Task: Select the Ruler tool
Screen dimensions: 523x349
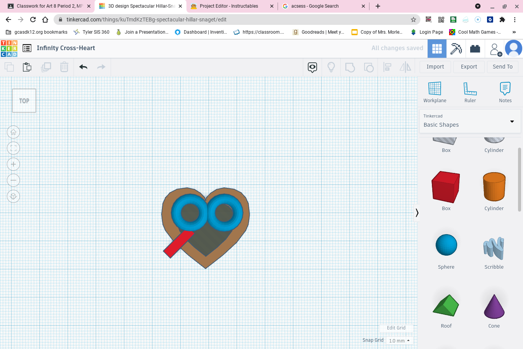Action: pyautogui.click(x=470, y=92)
